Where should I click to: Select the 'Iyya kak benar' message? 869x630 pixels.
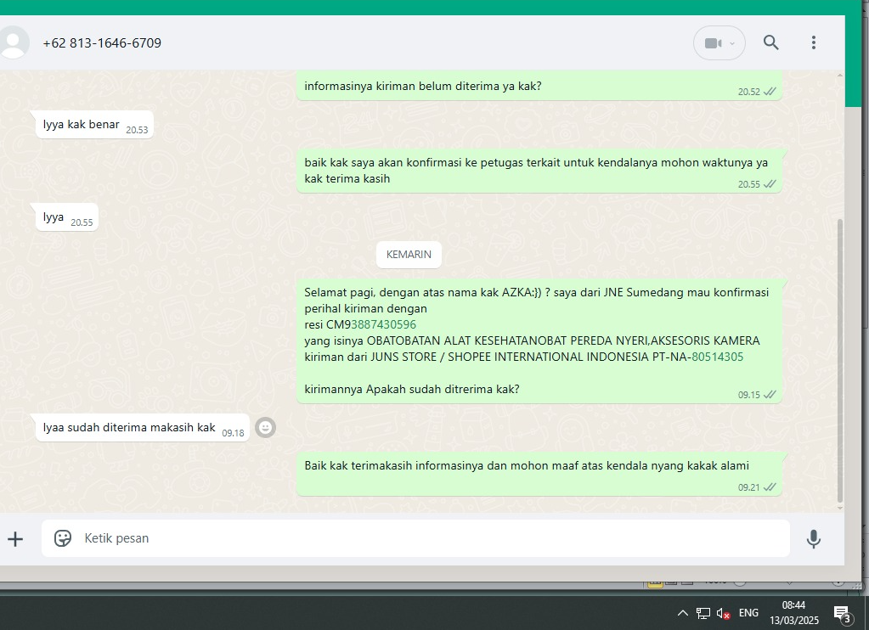[94, 125]
